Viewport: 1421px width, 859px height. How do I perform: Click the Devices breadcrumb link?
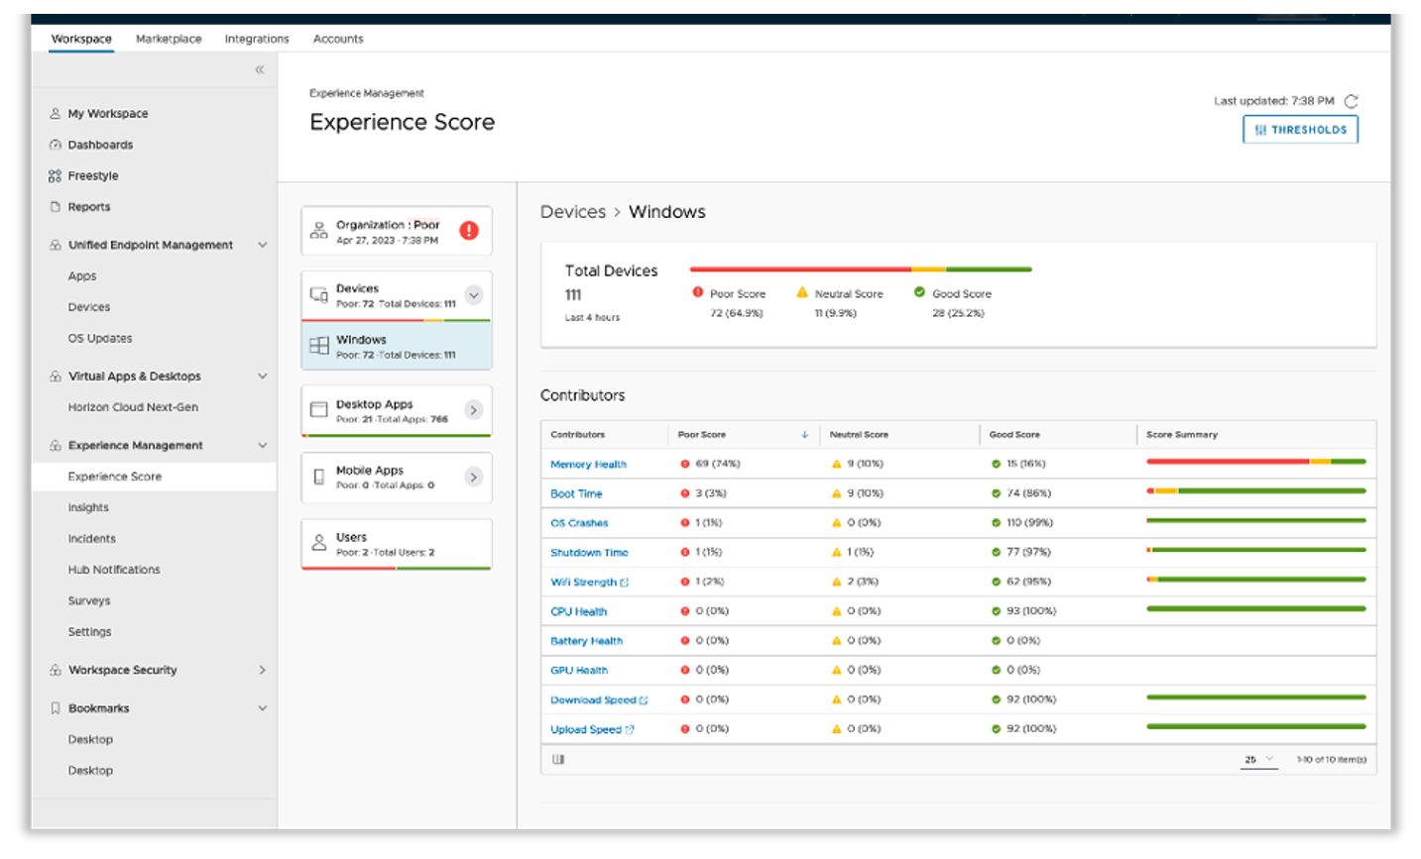click(x=572, y=212)
